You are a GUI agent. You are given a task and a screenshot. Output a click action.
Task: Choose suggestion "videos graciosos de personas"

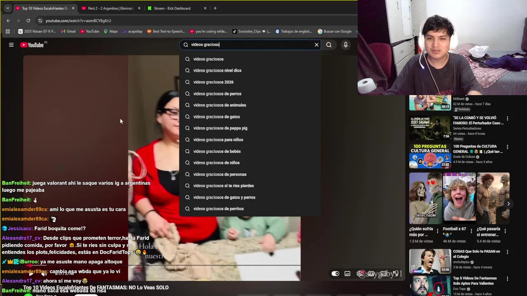click(250, 174)
